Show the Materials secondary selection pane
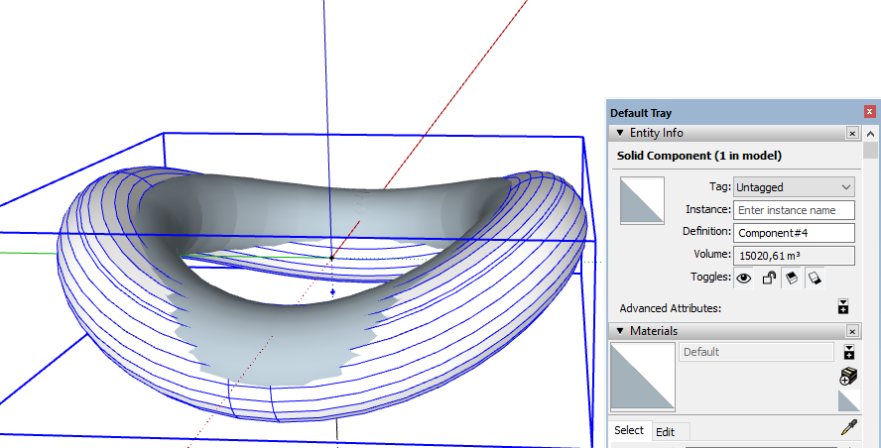Screen dimensions: 881x448 tap(849, 352)
